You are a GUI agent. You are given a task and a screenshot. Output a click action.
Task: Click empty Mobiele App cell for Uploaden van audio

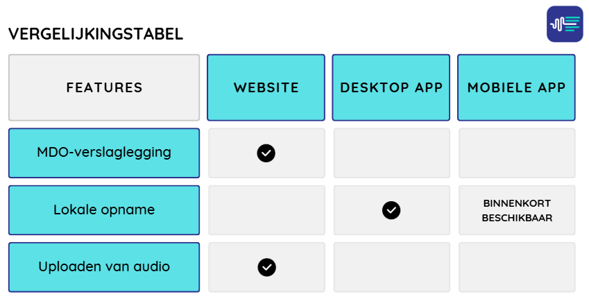[517, 266]
